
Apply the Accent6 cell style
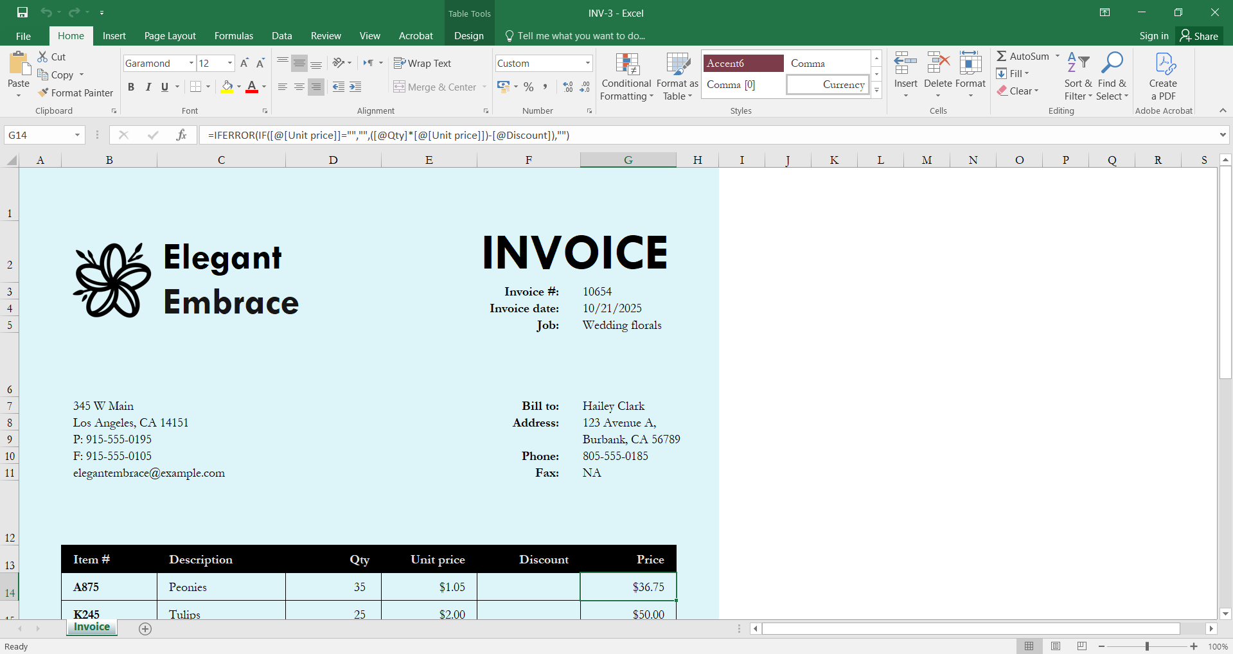[743, 63]
